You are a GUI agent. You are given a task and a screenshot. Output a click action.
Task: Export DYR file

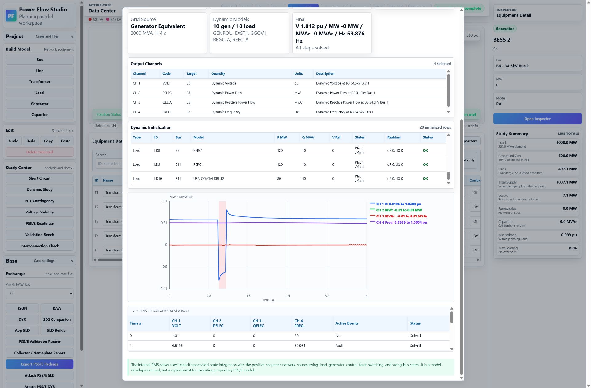(22, 319)
